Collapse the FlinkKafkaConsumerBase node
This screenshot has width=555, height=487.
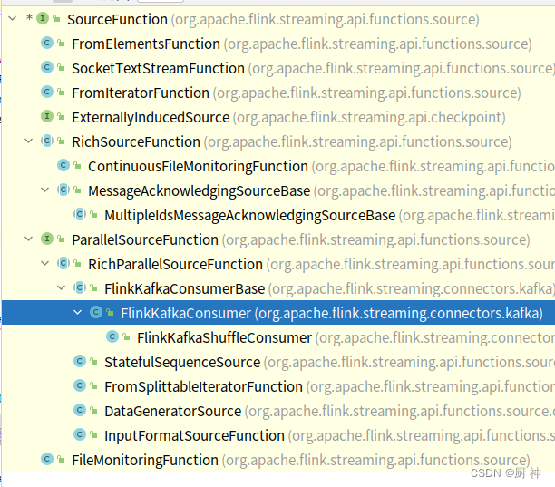(x=62, y=287)
